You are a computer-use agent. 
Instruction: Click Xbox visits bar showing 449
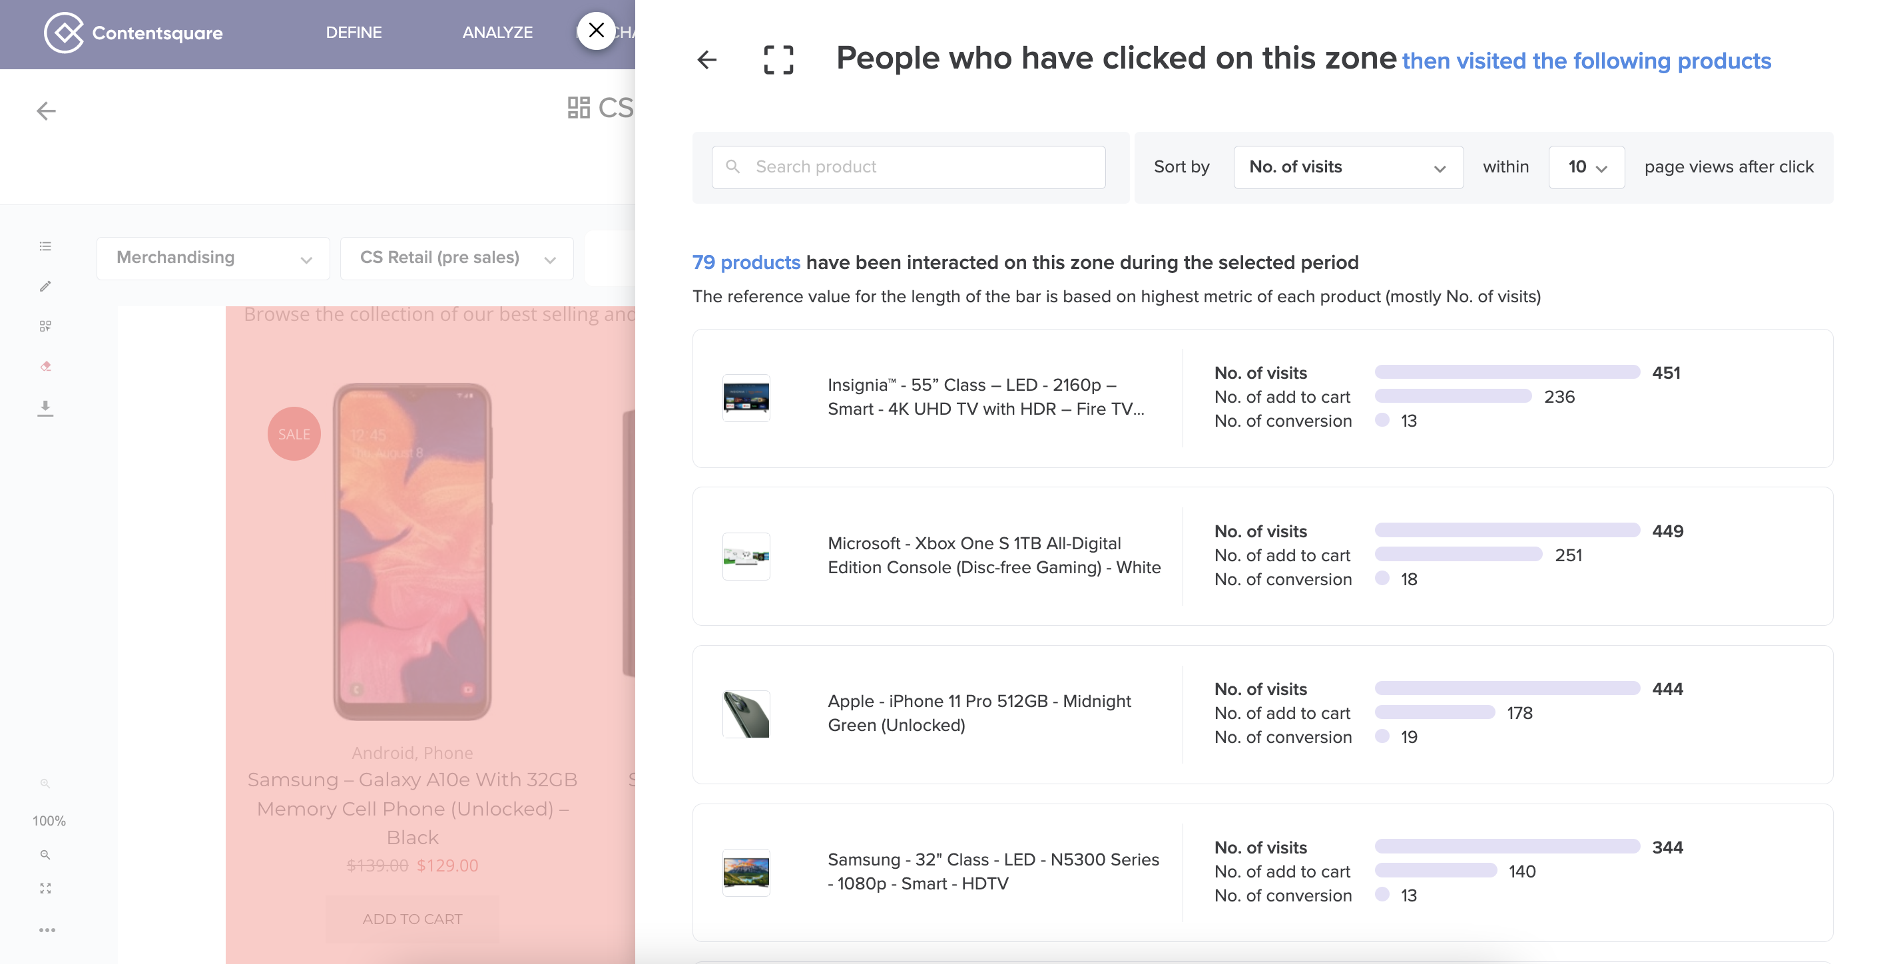tap(1507, 531)
